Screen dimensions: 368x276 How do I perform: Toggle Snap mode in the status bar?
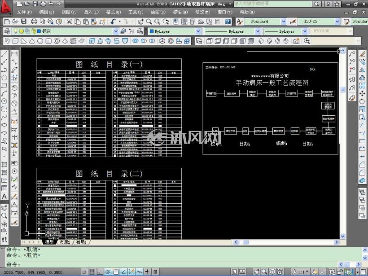pos(84,272)
